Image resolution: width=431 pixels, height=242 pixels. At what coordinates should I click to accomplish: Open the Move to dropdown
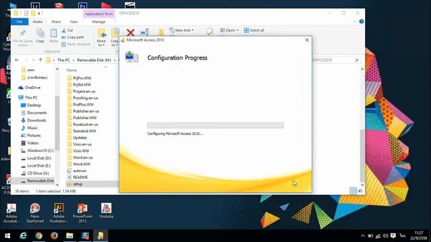[x=101, y=38]
